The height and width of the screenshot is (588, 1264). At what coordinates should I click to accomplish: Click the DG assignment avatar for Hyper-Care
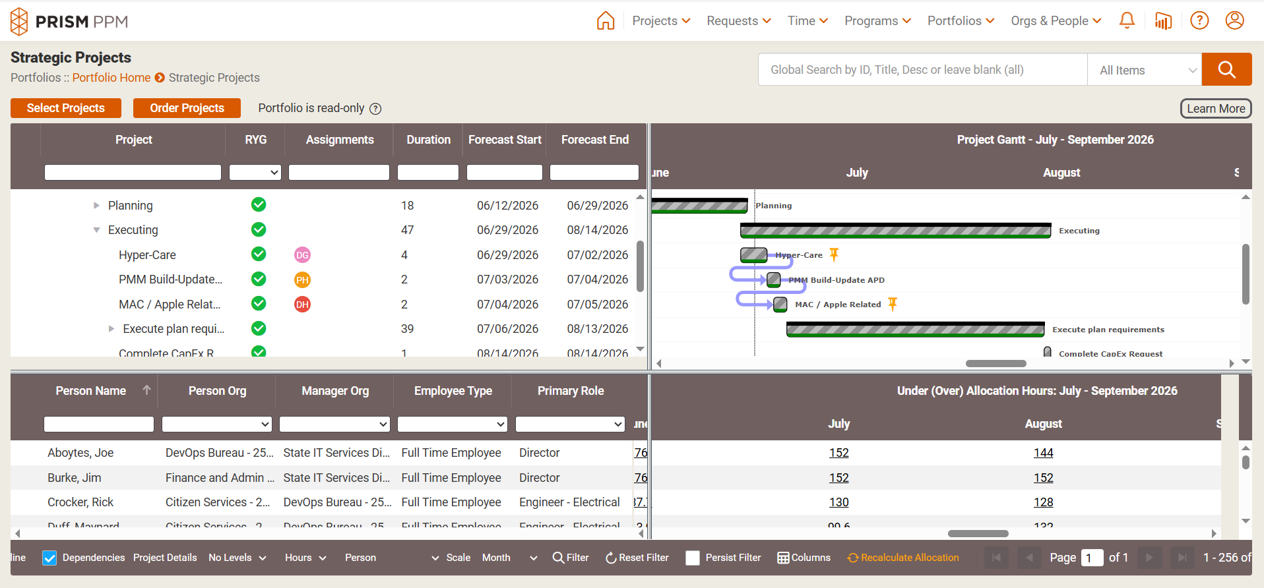click(302, 255)
